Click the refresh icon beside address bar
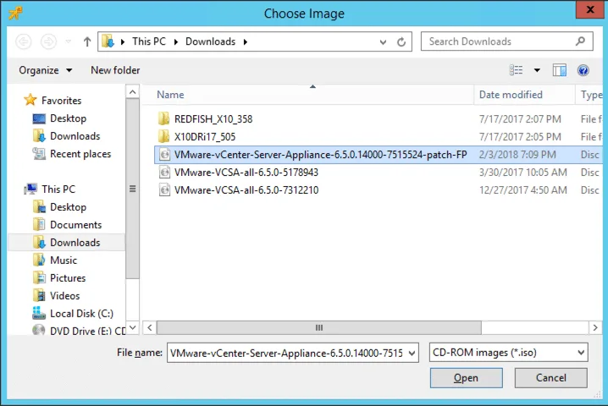Viewport: 608px width, 406px height. coord(404,41)
